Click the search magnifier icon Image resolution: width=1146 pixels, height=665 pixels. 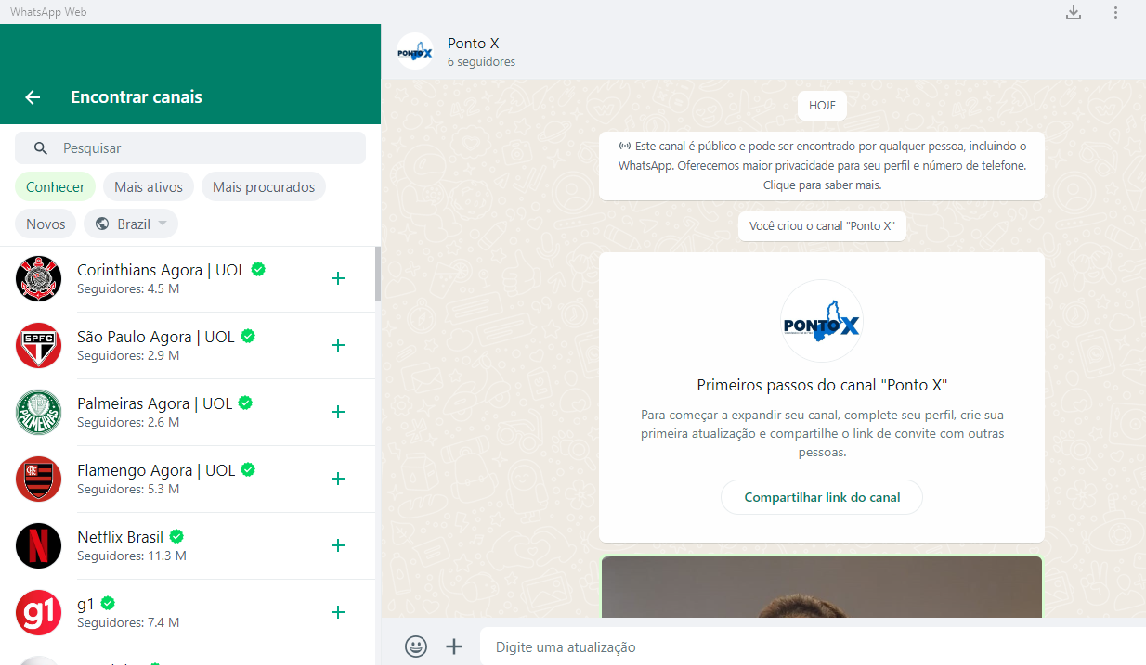coord(40,148)
